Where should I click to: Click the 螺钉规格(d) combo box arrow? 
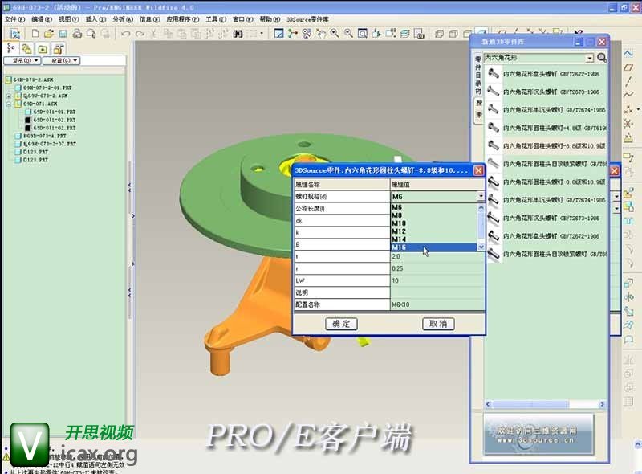coord(481,196)
